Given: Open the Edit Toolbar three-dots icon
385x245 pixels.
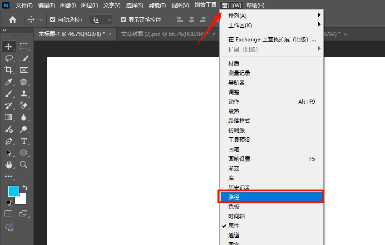Looking at the screenshot, I should (x=9, y=176).
